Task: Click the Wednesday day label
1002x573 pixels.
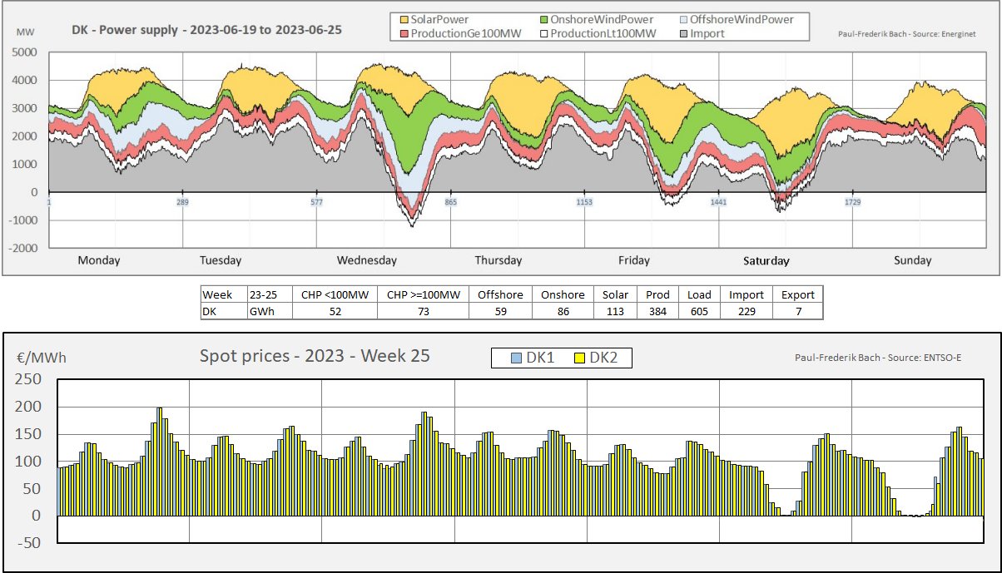Action: coord(366,260)
